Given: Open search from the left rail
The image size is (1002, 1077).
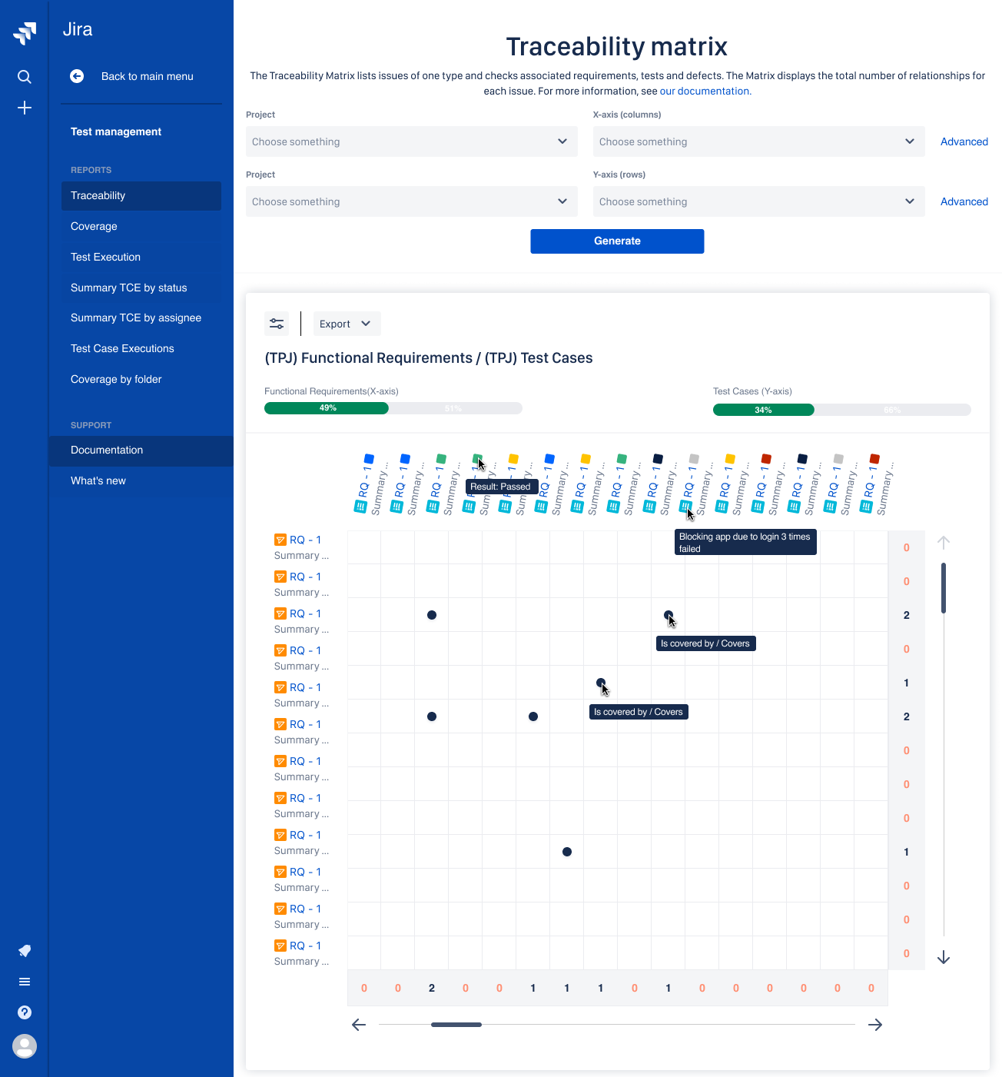Looking at the screenshot, I should [25, 77].
